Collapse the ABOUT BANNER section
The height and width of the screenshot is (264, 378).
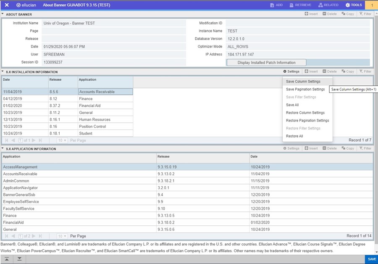coord(3,14)
